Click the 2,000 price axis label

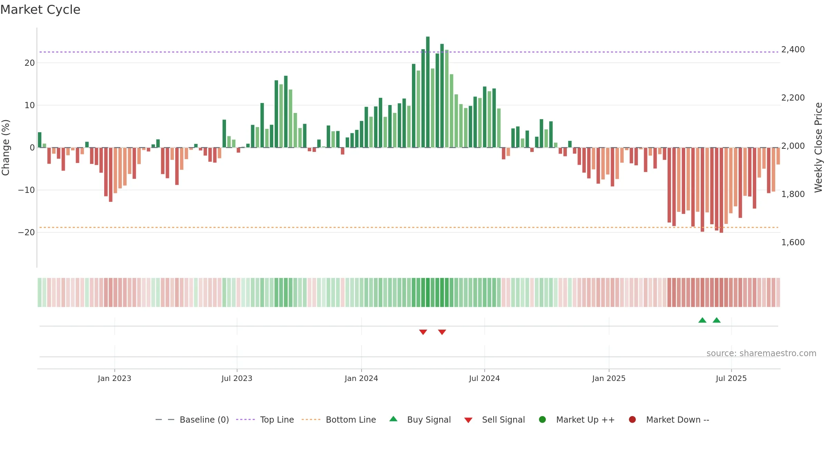(x=793, y=146)
